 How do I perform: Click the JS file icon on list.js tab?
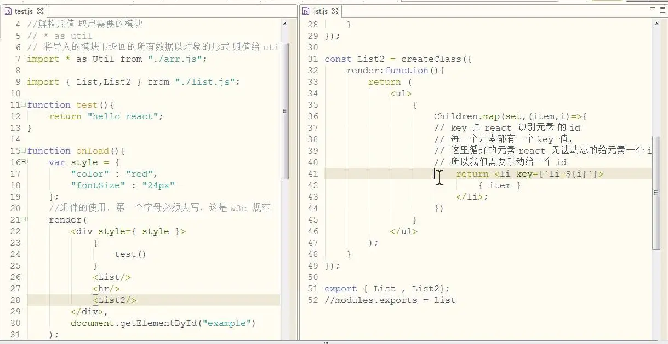coord(306,11)
